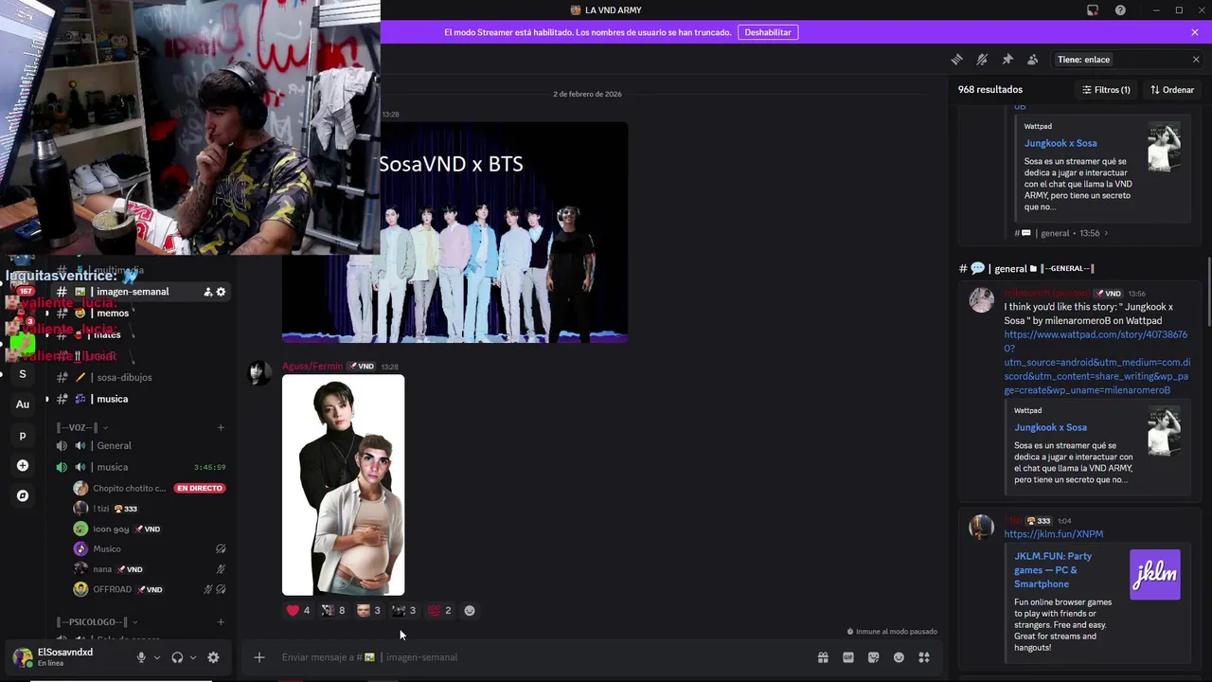
Task: Open the jklm.fun/XNPM link
Action: click(x=1053, y=534)
